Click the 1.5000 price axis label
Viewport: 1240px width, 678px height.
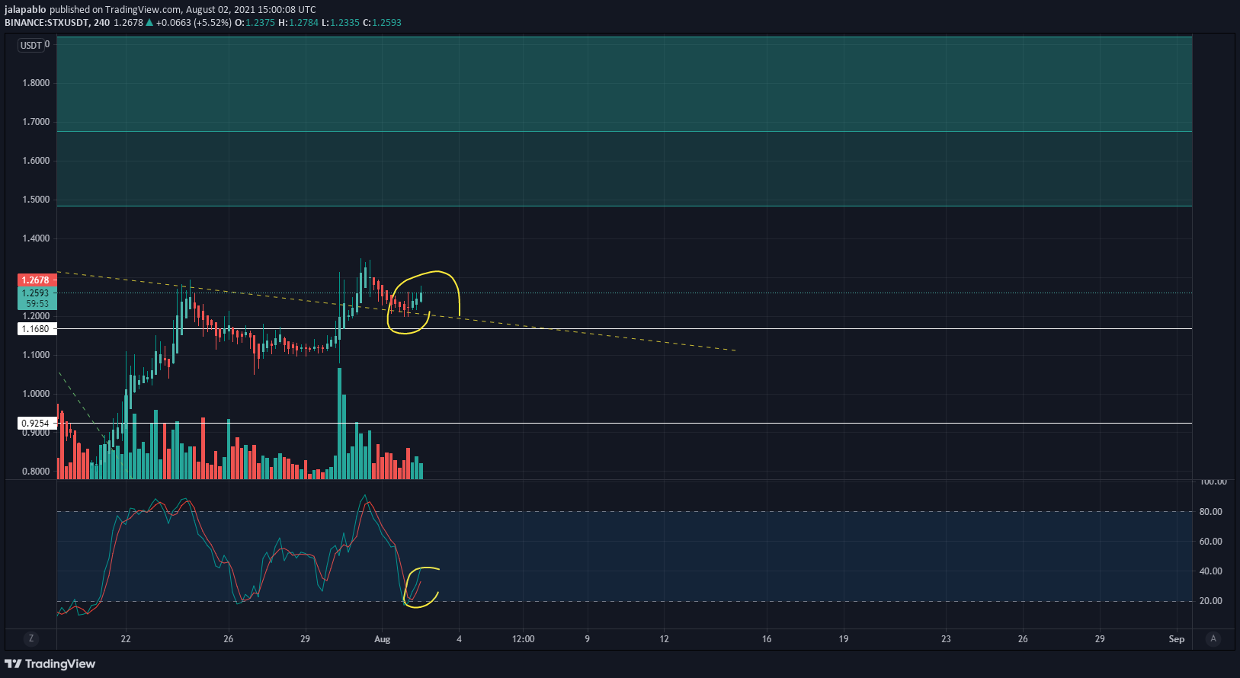36,200
